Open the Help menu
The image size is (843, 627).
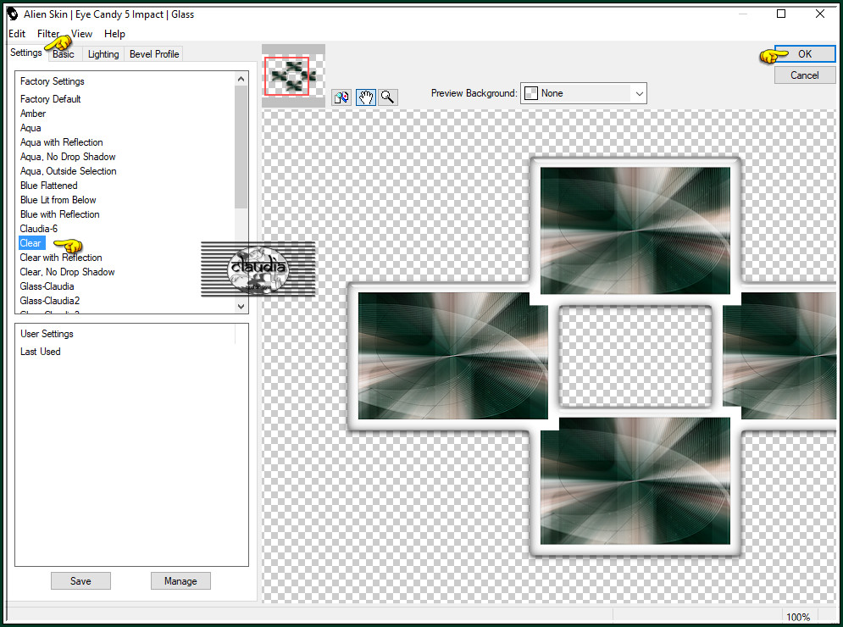click(114, 34)
